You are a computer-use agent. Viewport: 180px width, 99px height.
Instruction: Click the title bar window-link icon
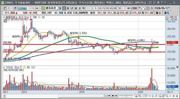point(150,3)
